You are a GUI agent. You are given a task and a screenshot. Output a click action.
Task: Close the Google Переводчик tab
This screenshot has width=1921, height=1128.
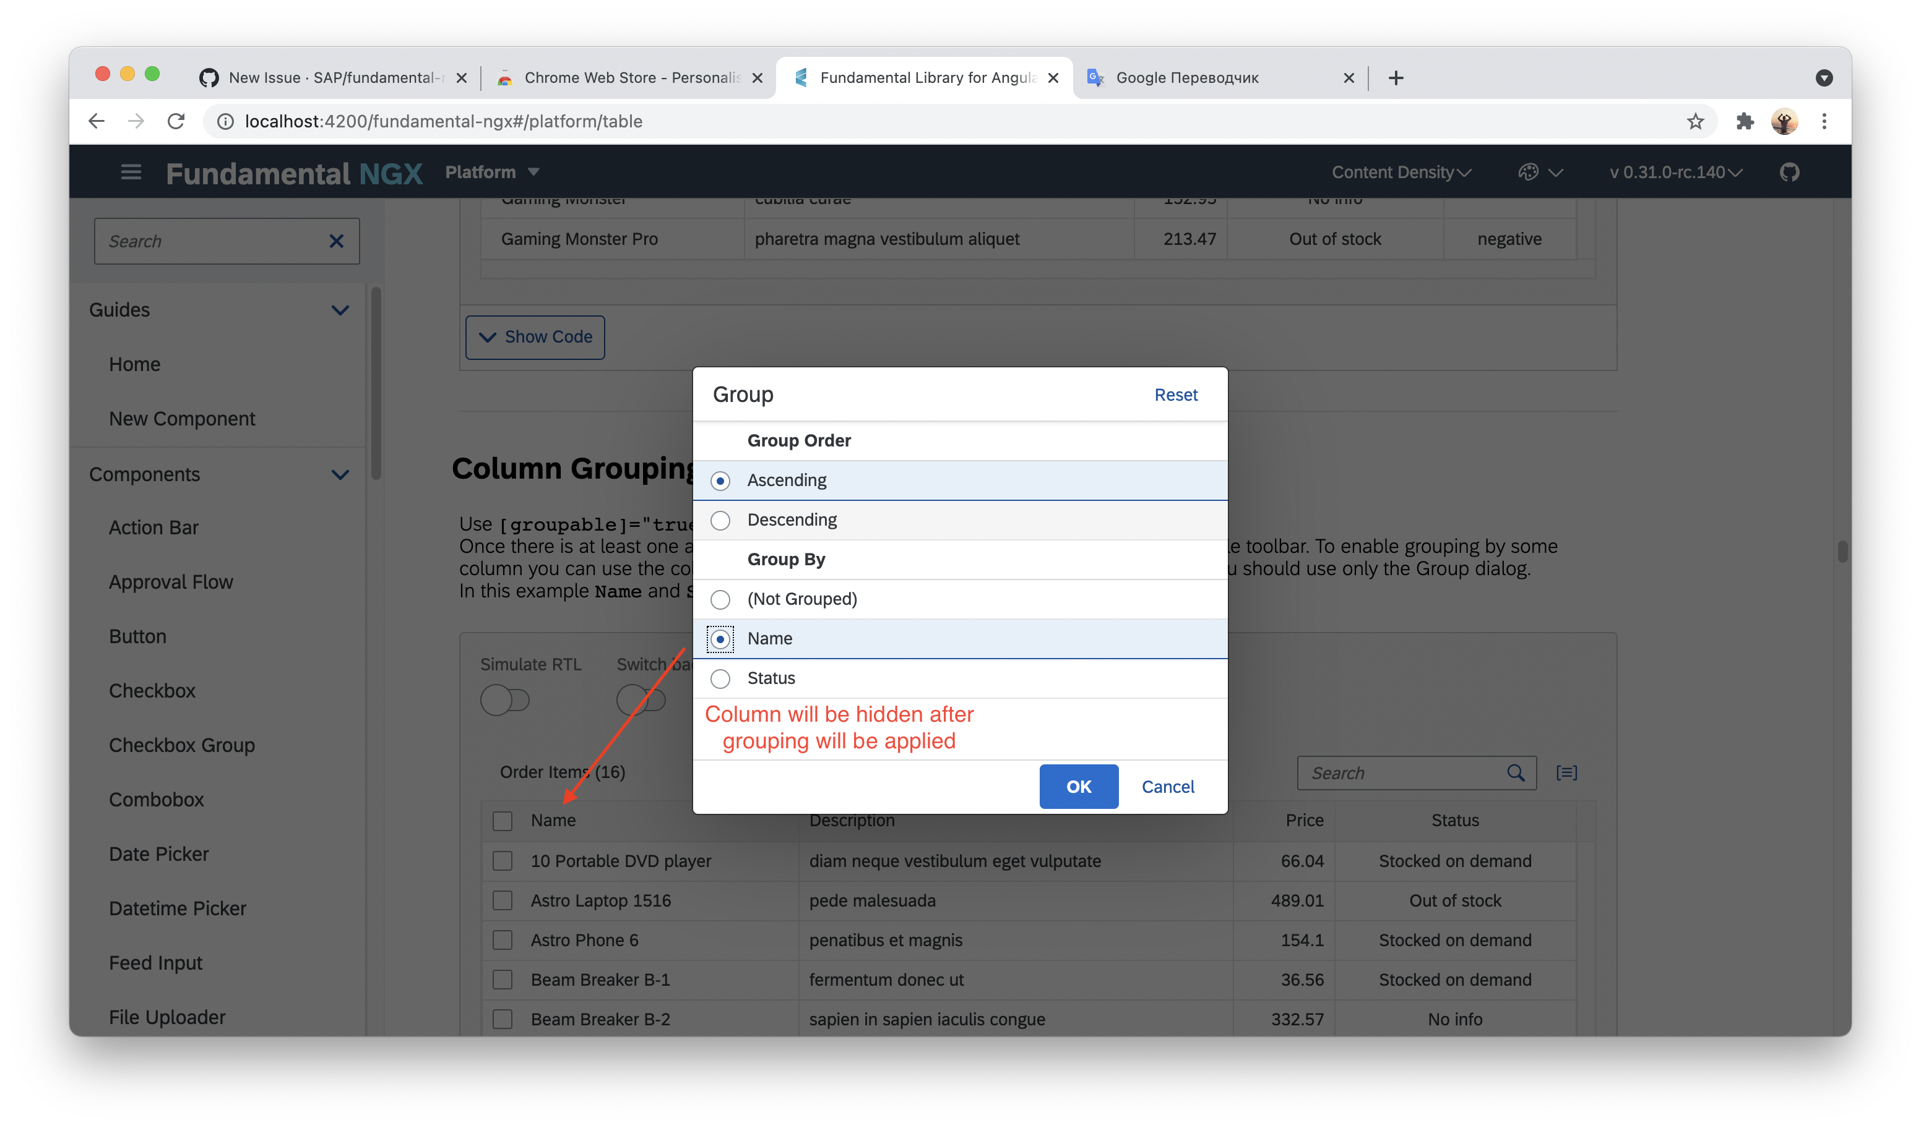(x=1348, y=78)
